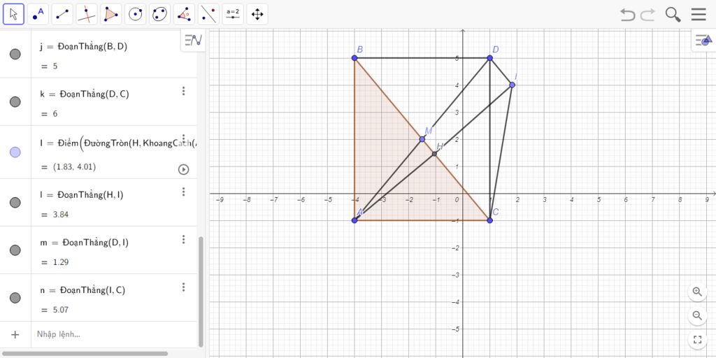This screenshot has width=716, height=358.
Task: Toggle visibility of segment m
Action: tap(15, 250)
